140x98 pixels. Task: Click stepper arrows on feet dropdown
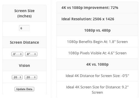tap(21, 54)
